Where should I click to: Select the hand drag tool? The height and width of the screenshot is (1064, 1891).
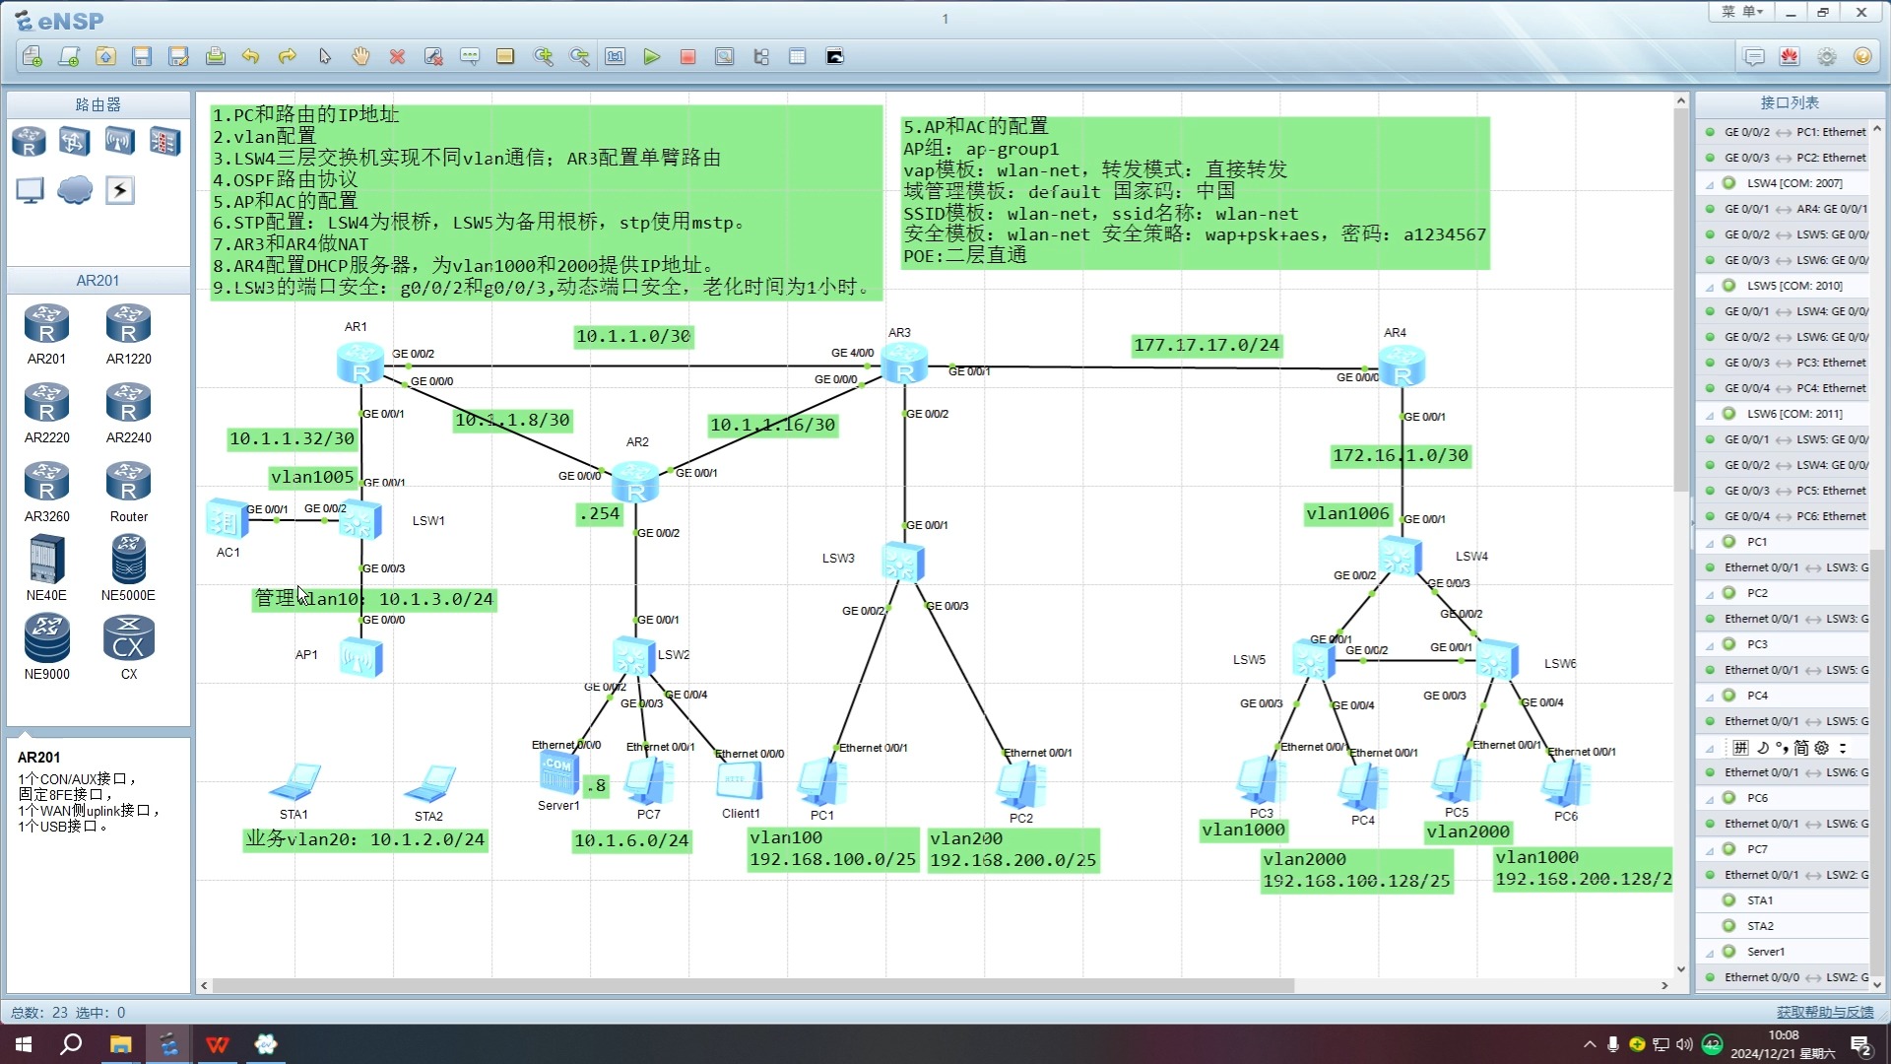coord(360,56)
